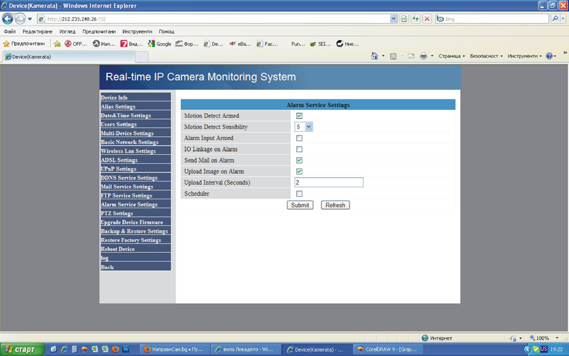Click the Upload Interval seconds input field
The height and width of the screenshot is (356, 569).
[328, 183]
